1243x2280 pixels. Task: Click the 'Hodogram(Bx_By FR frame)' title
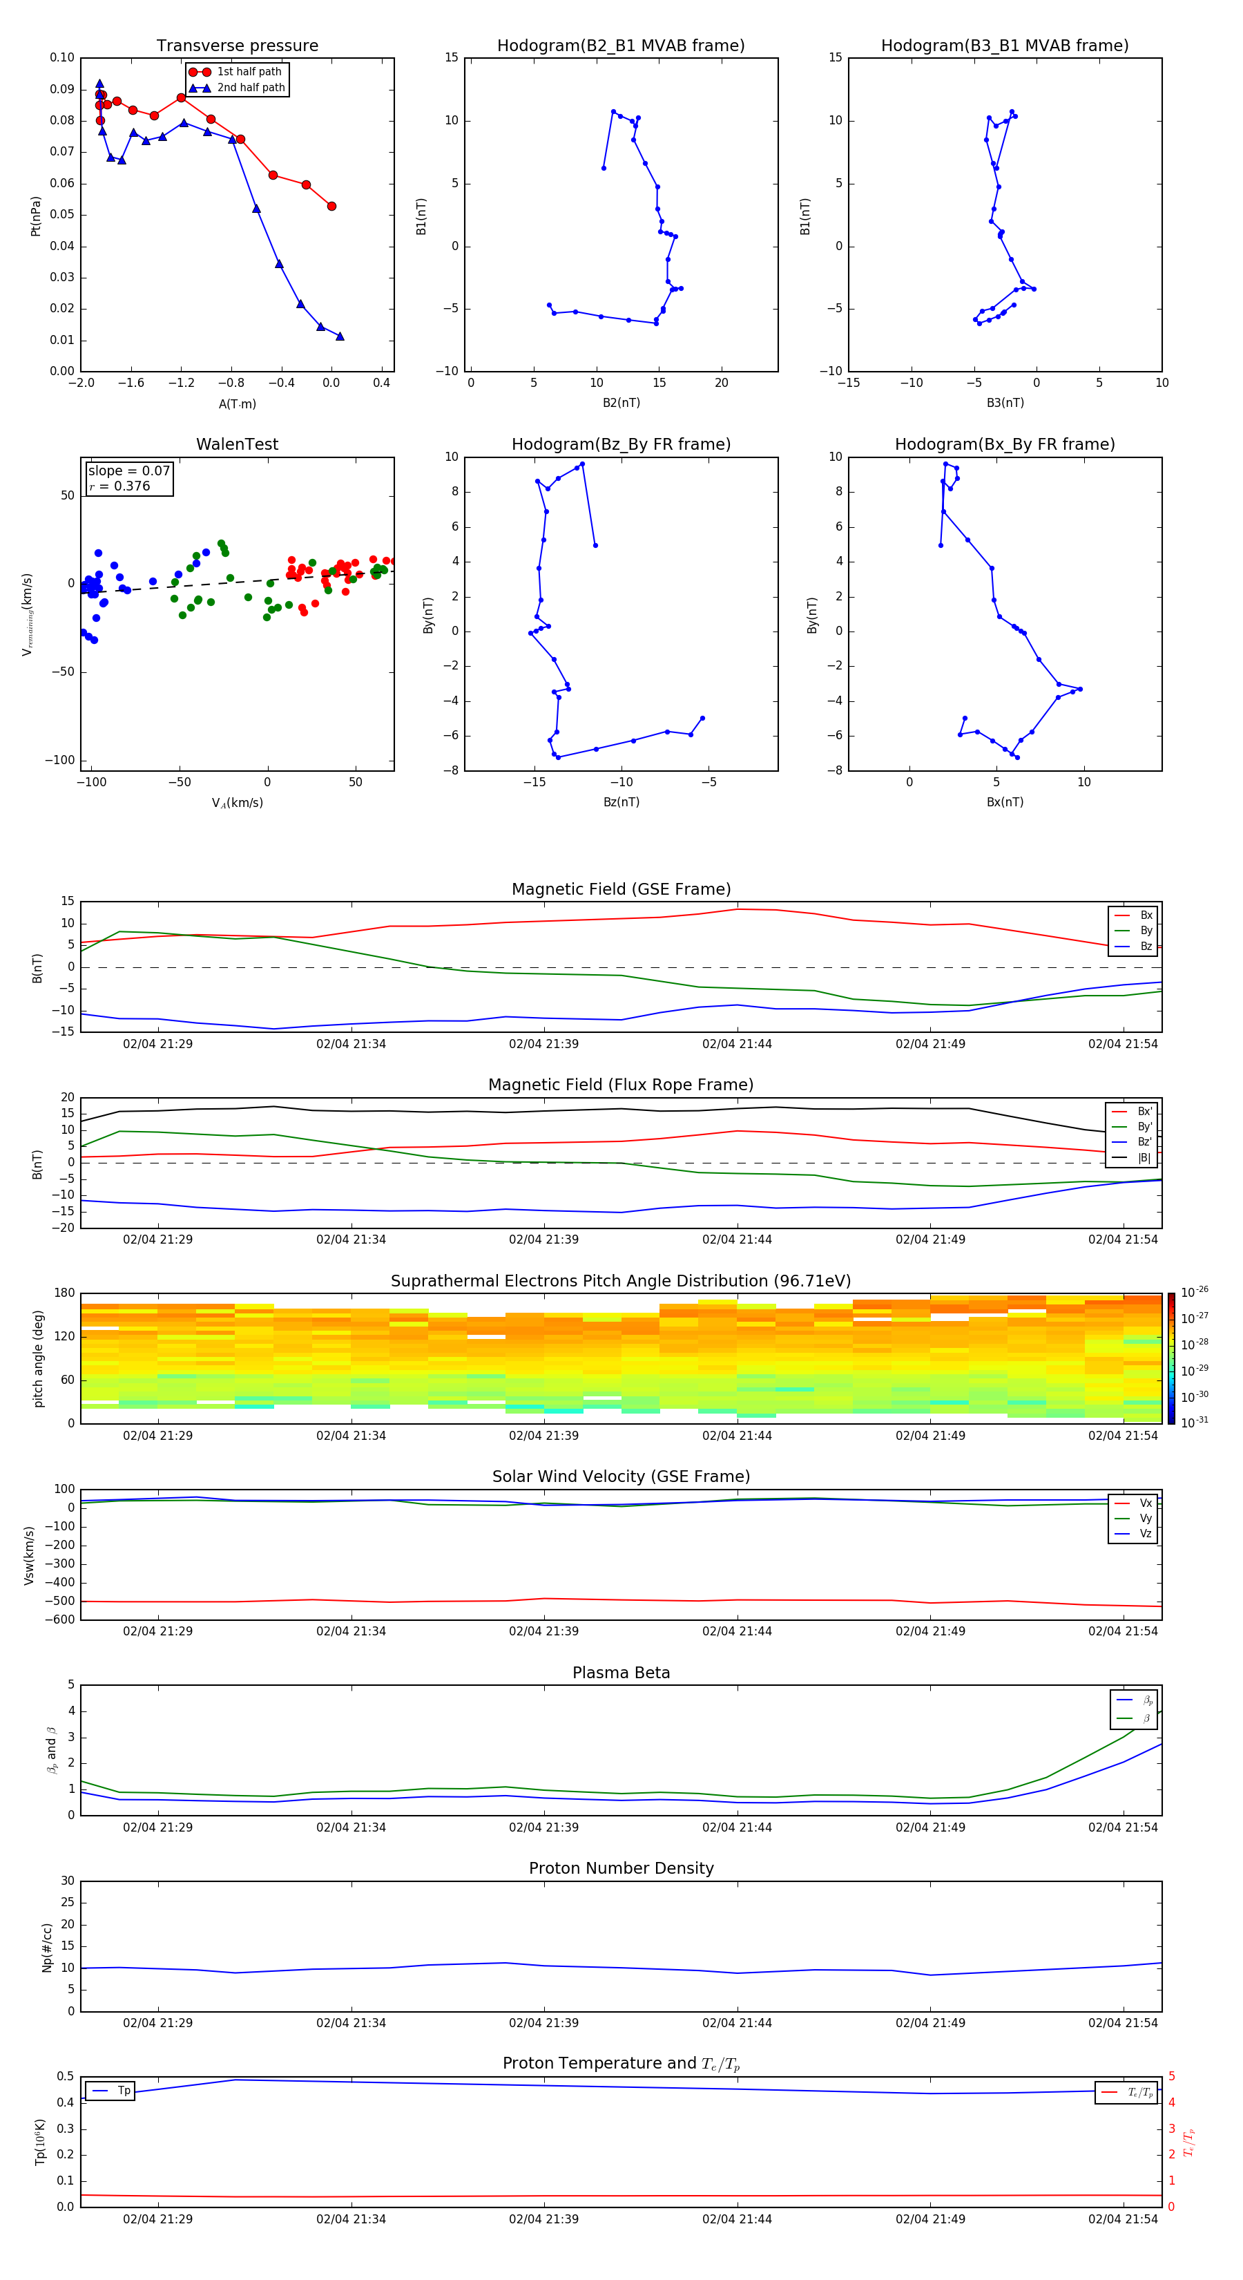pos(1005,444)
